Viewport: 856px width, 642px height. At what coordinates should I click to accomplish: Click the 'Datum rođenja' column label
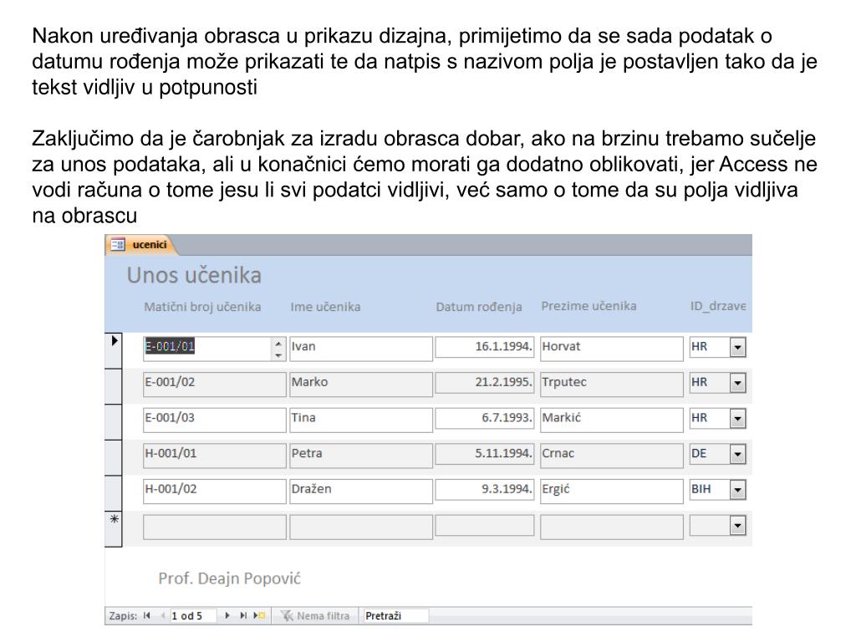click(479, 308)
